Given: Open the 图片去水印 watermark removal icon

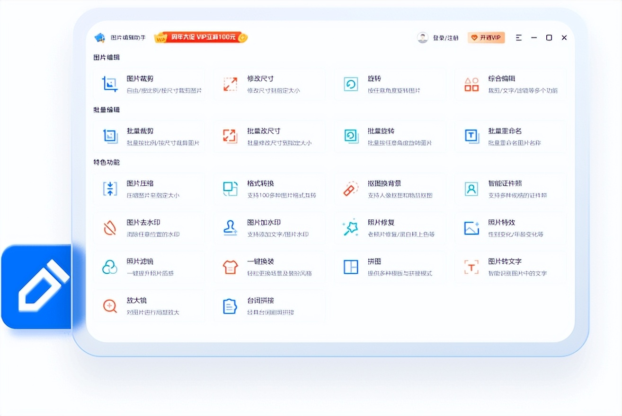Looking at the screenshot, I should (x=110, y=228).
